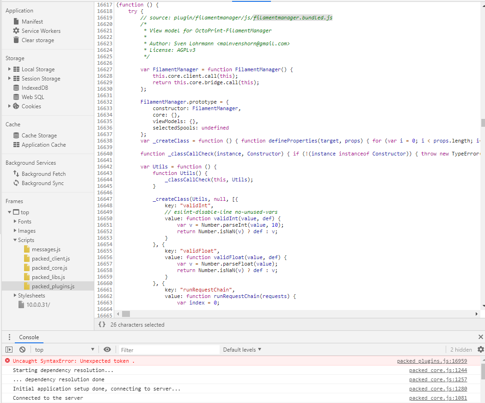The image size is (485, 403).
Task: Click the red error icon in console
Action: (x=7, y=360)
